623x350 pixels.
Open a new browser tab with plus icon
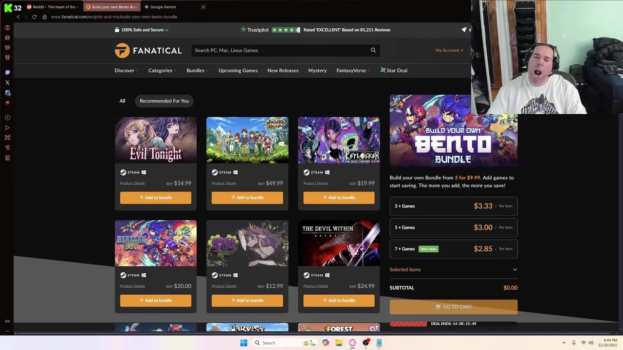(x=203, y=7)
